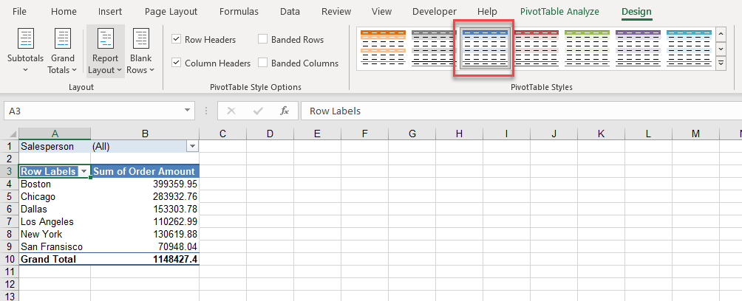Select row 10 header

9,259
